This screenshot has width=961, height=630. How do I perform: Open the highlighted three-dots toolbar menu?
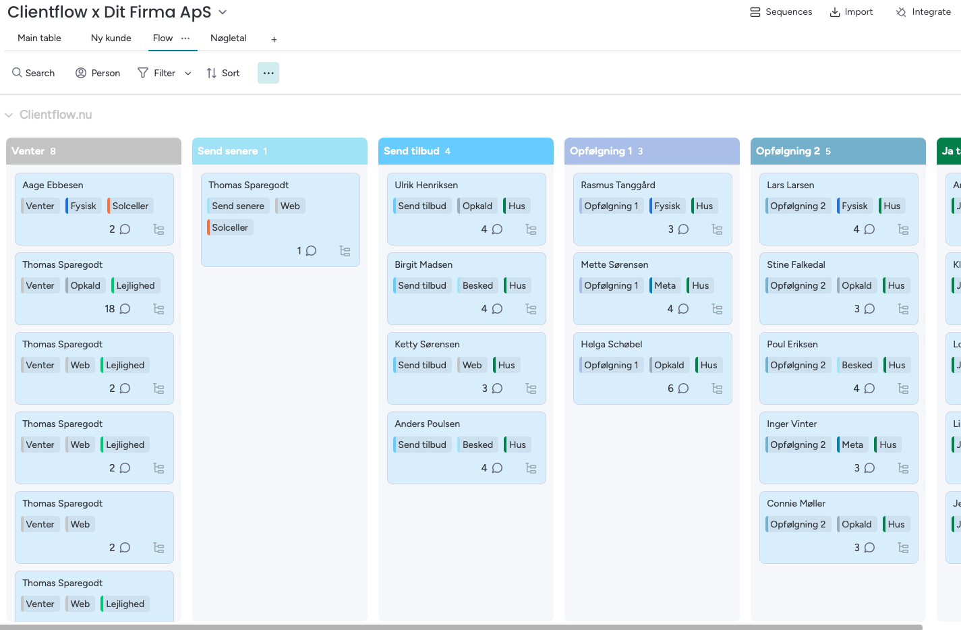(x=268, y=73)
